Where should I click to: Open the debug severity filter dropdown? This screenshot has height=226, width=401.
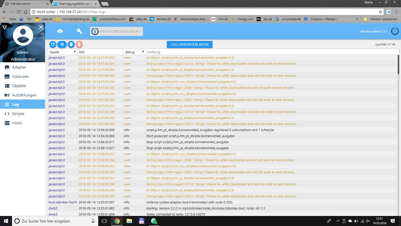(134, 52)
